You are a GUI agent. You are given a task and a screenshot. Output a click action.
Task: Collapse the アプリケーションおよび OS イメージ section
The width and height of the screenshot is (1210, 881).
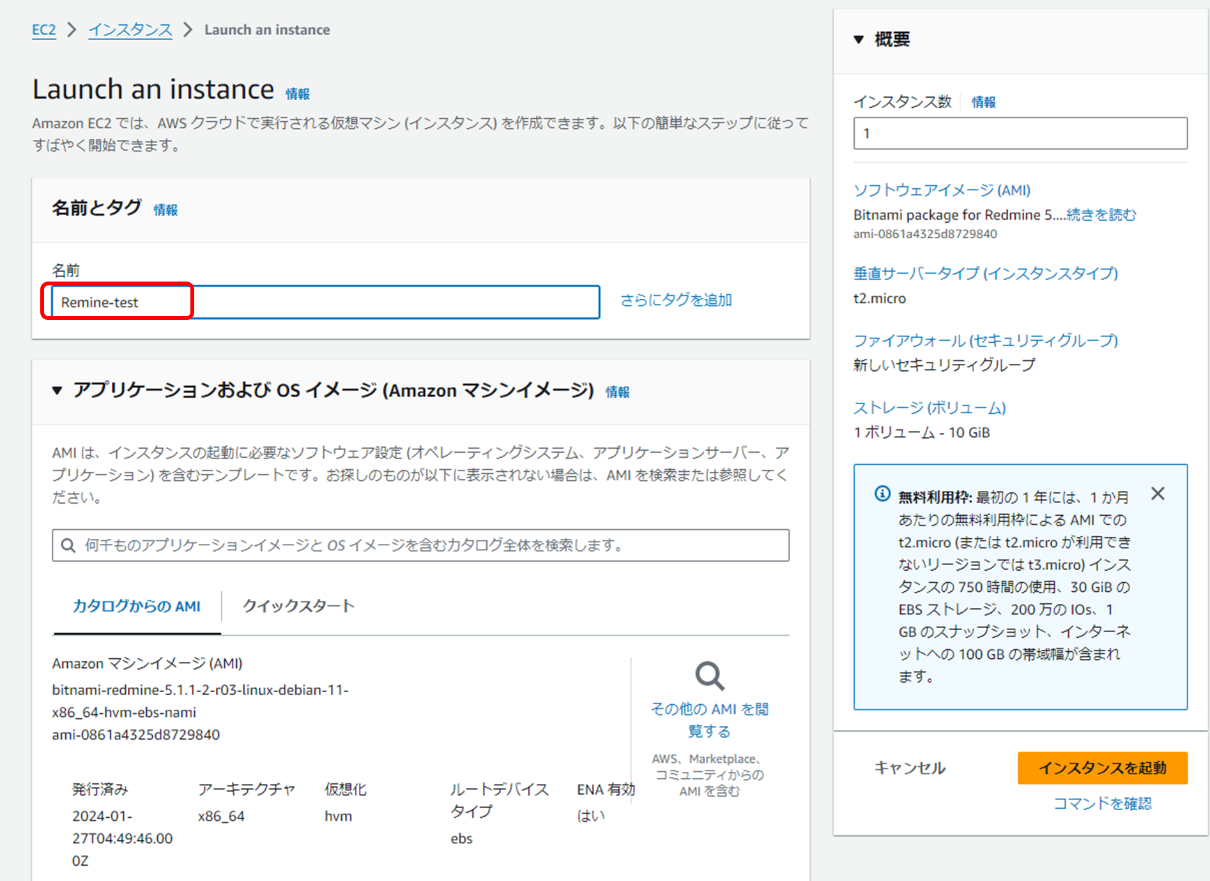(x=57, y=391)
